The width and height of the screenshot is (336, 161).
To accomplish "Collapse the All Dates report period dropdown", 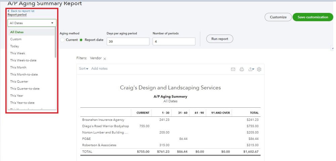I will point(32,23).
